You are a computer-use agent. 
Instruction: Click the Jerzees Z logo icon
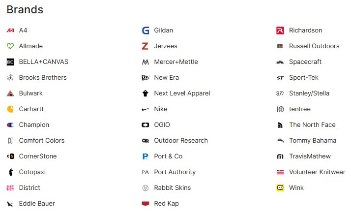point(145,46)
